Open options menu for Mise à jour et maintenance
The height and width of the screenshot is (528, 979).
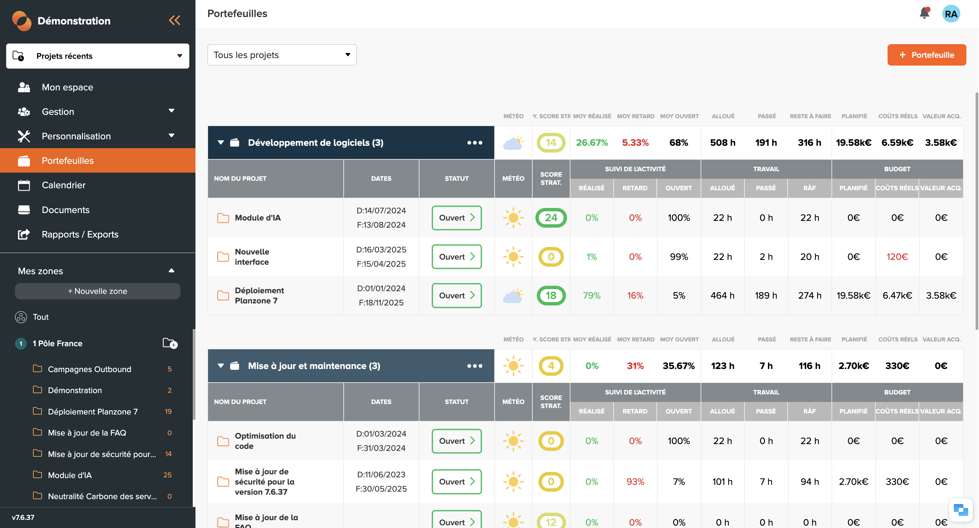475,366
